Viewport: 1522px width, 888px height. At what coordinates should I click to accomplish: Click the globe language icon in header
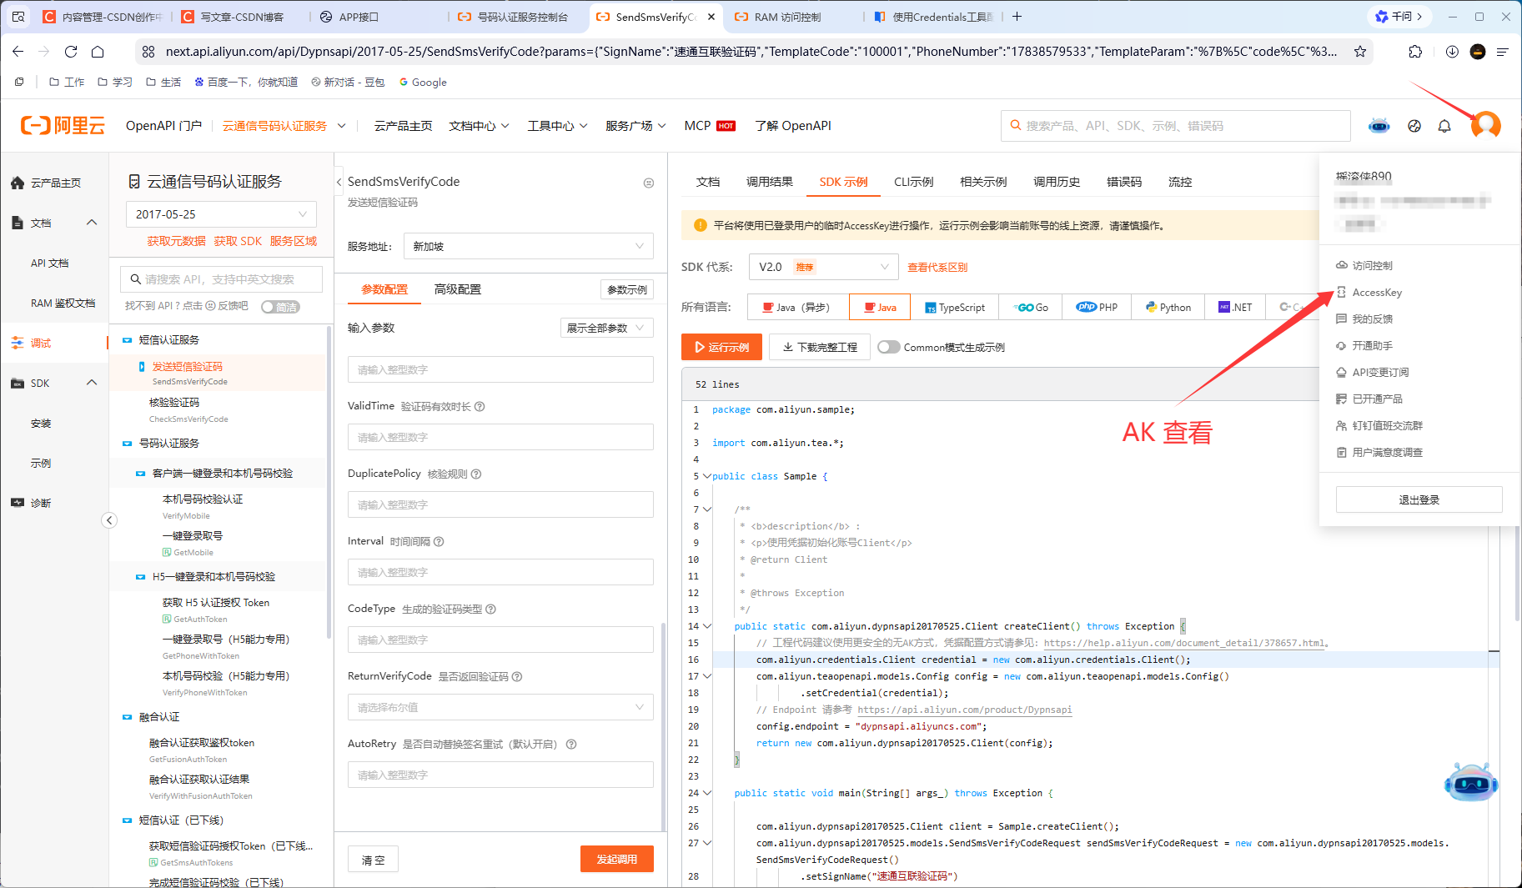pos(1414,126)
